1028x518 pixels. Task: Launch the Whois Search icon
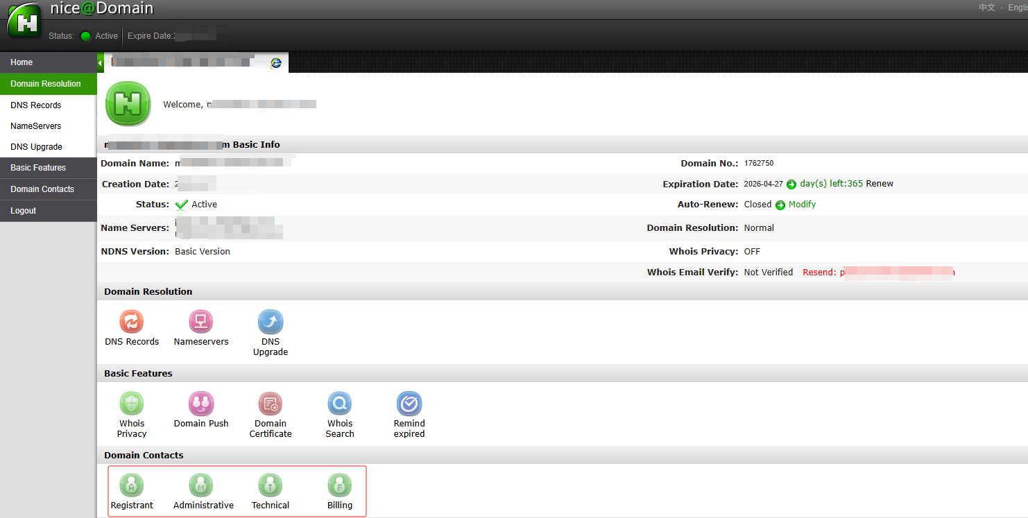340,404
